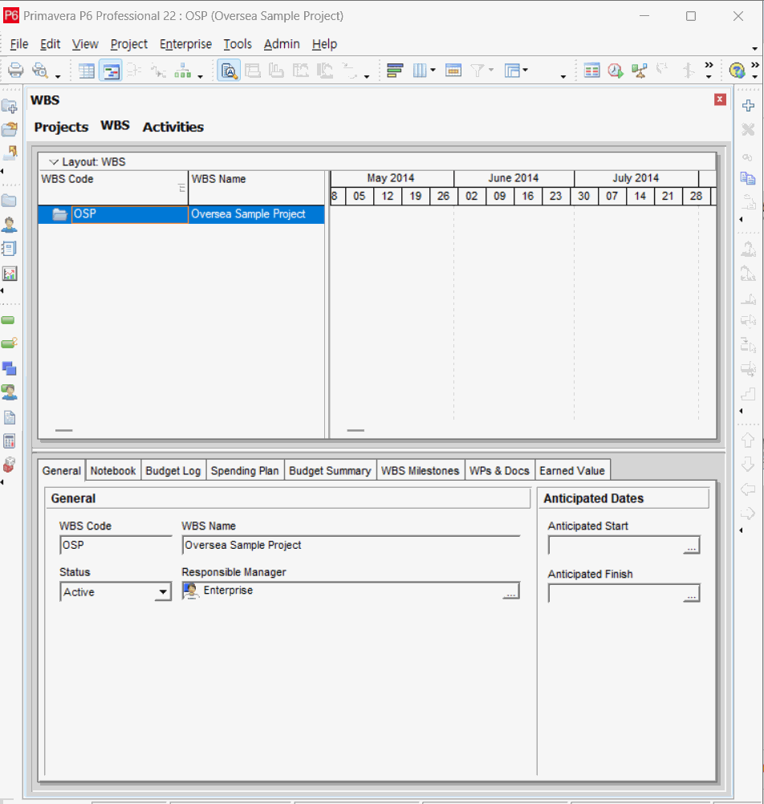Click the Schedule clock icon

(x=616, y=71)
